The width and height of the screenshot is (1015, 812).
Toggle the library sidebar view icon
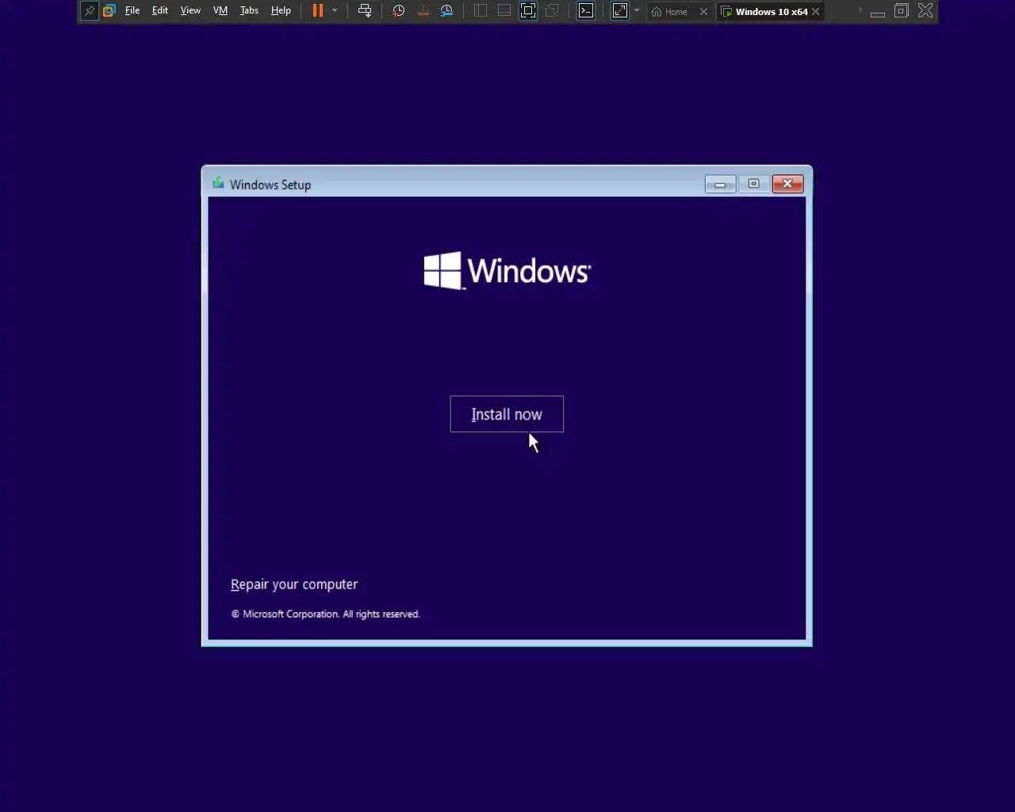(x=481, y=11)
